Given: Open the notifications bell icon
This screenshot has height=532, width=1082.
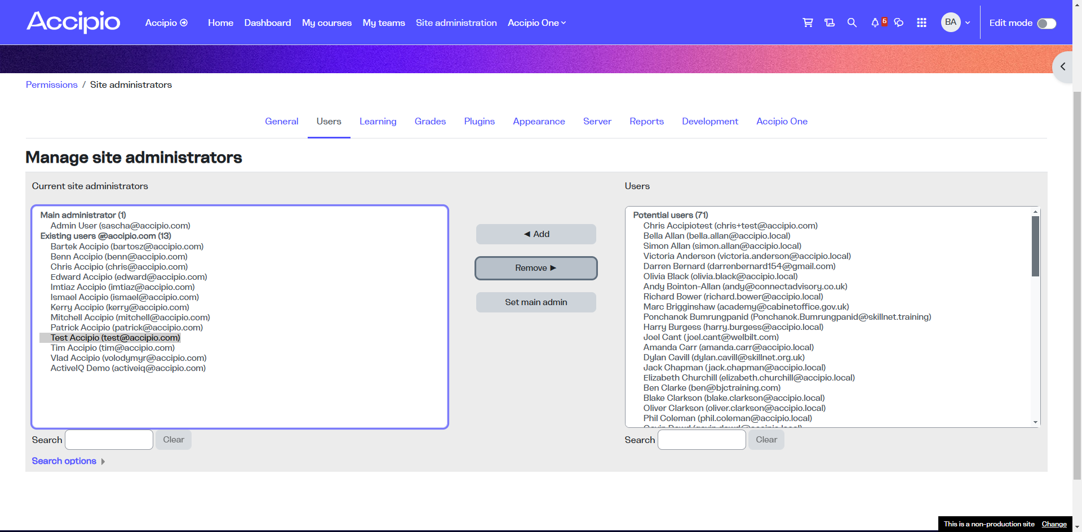Looking at the screenshot, I should click(875, 23).
